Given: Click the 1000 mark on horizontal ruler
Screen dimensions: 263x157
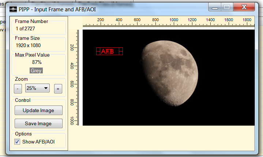Looking at the screenshot, I should tap(174, 20).
